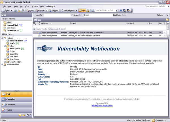Click the 'Type a question for help' box
The width and height of the screenshot is (170, 122).
156,6
